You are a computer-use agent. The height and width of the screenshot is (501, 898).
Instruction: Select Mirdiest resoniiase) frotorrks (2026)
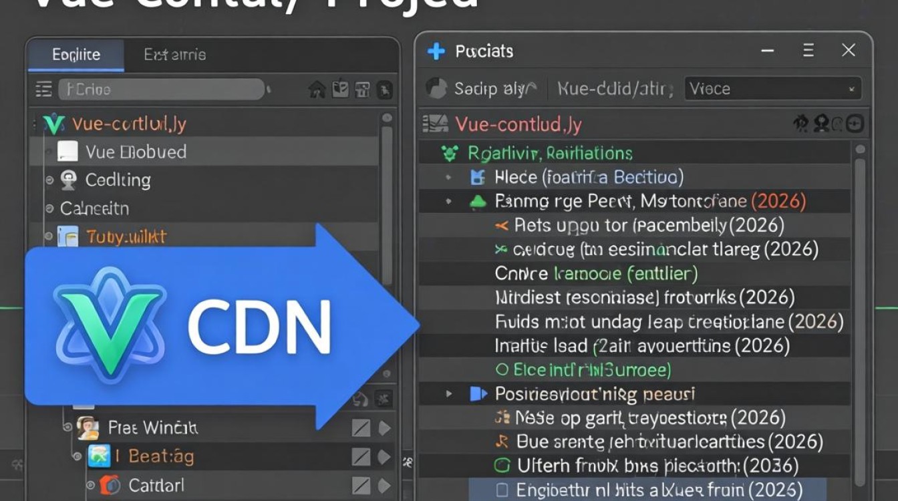coord(645,298)
